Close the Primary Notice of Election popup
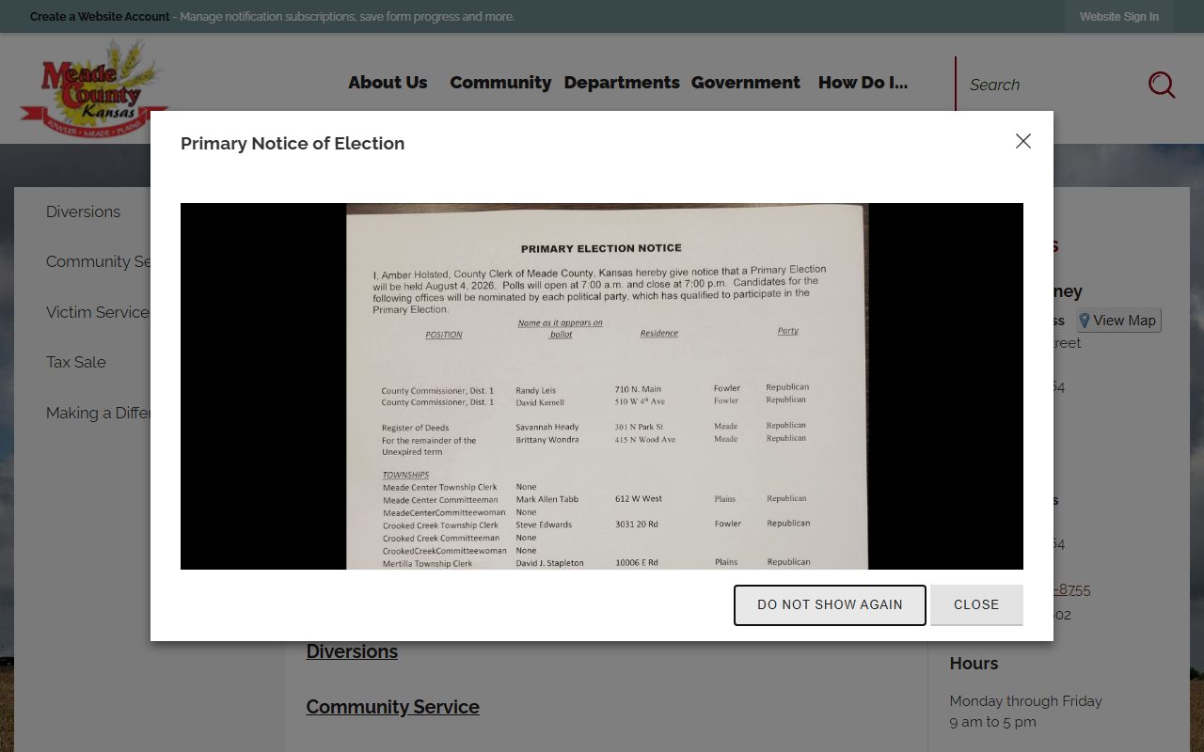Image resolution: width=1204 pixels, height=752 pixels. pos(1023,141)
